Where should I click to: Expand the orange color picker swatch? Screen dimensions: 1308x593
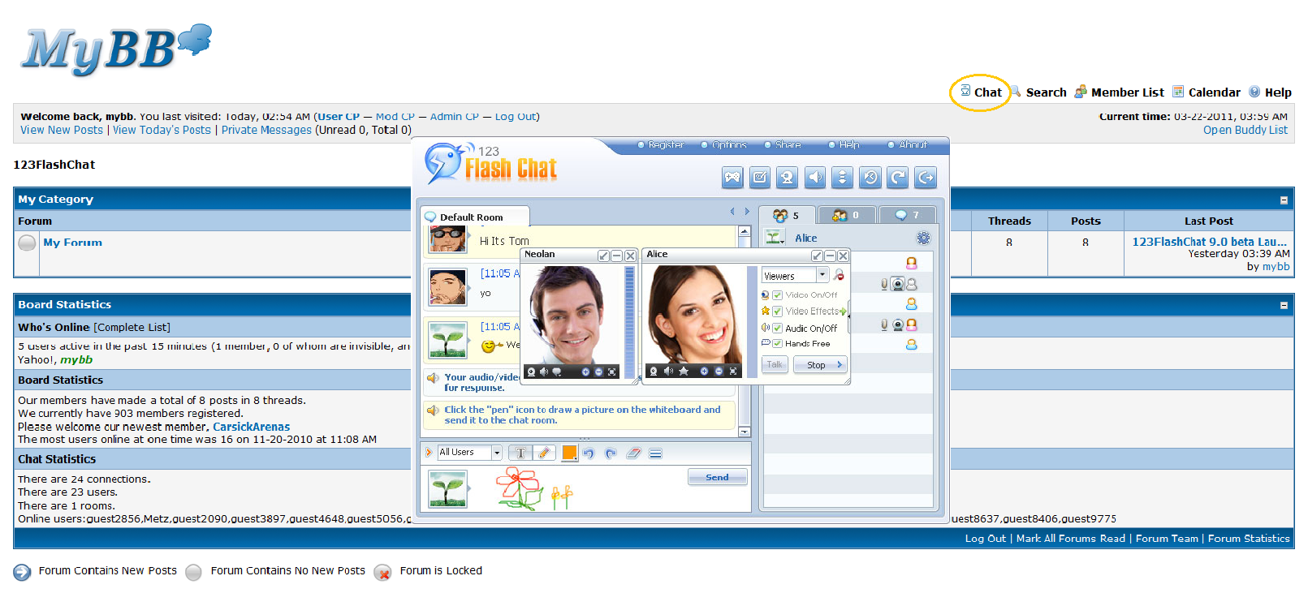point(569,453)
